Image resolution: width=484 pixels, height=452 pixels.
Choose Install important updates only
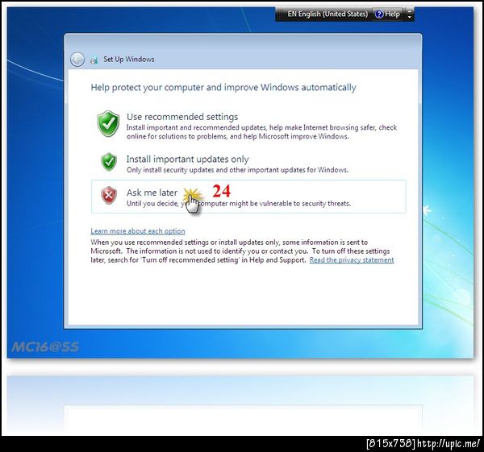(187, 159)
